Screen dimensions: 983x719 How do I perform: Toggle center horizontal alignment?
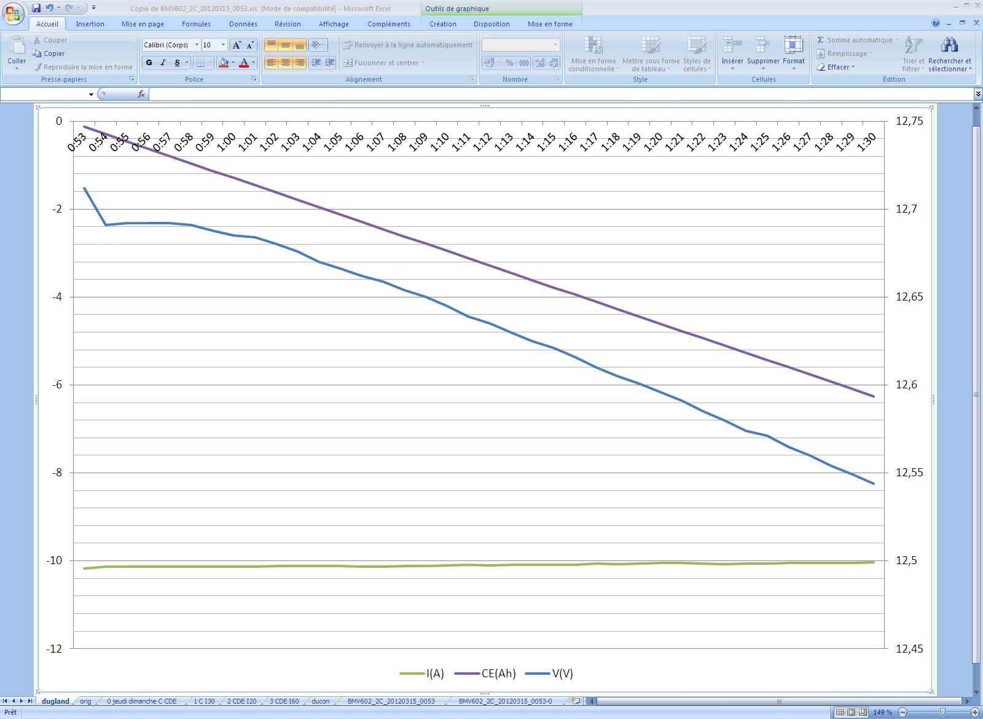point(286,63)
